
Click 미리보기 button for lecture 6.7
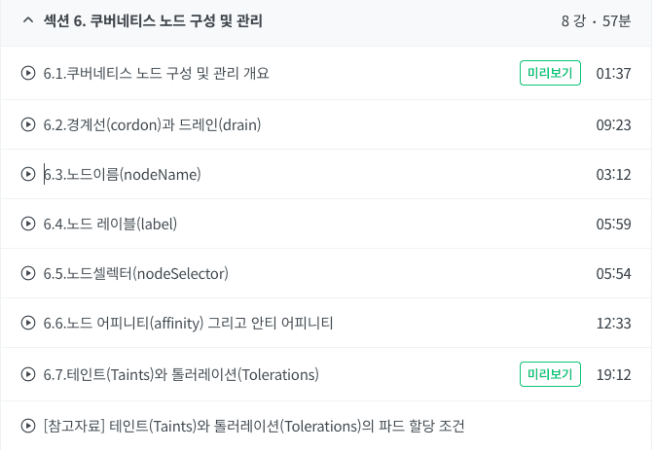tap(550, 374)
